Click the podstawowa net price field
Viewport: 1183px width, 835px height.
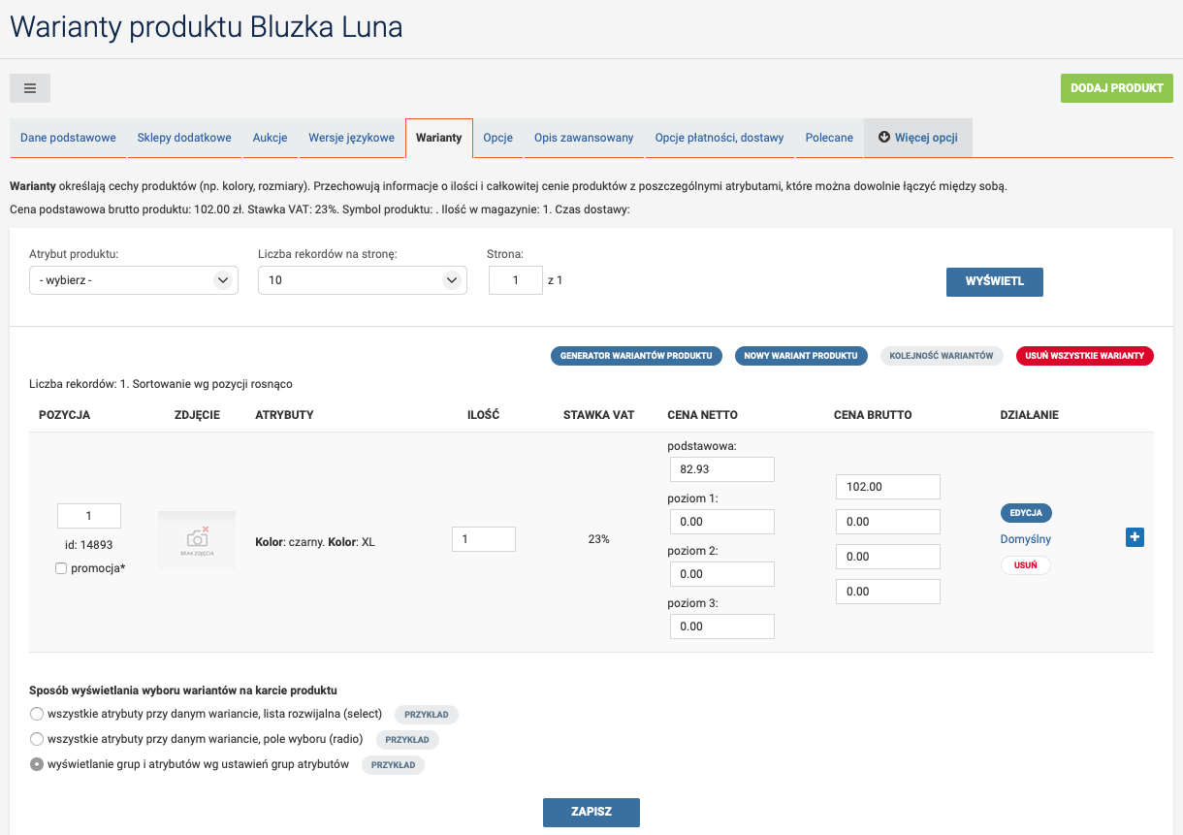[721, 469]
